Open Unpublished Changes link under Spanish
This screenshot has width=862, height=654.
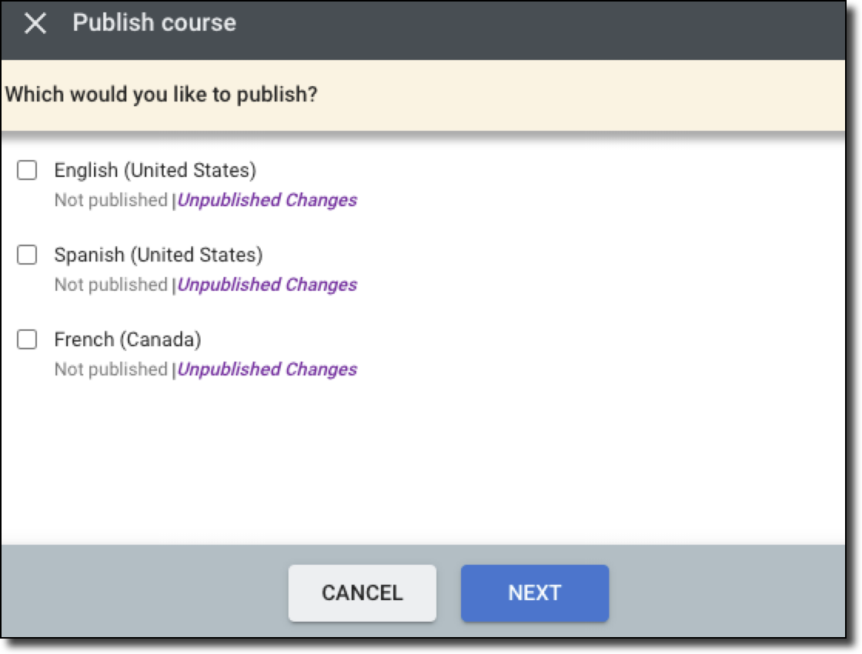coord(267,285)
